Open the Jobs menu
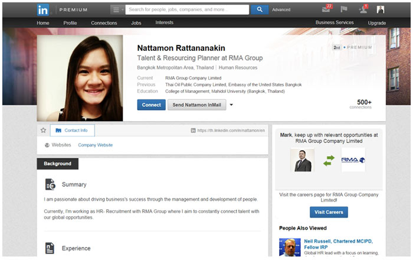413x260 pixels. click(x=136, y=23)
